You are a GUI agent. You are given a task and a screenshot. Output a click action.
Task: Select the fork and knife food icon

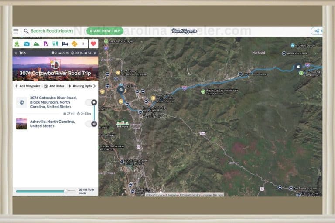tap(55, 44)
